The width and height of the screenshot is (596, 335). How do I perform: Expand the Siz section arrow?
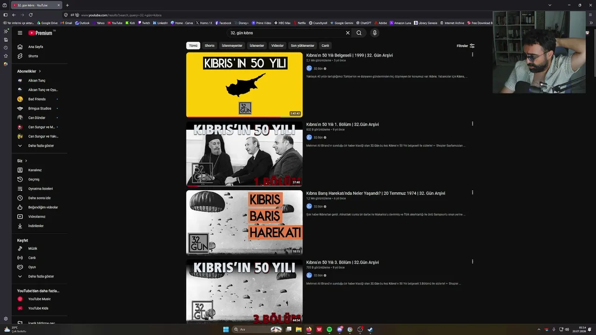click(26, 161)
